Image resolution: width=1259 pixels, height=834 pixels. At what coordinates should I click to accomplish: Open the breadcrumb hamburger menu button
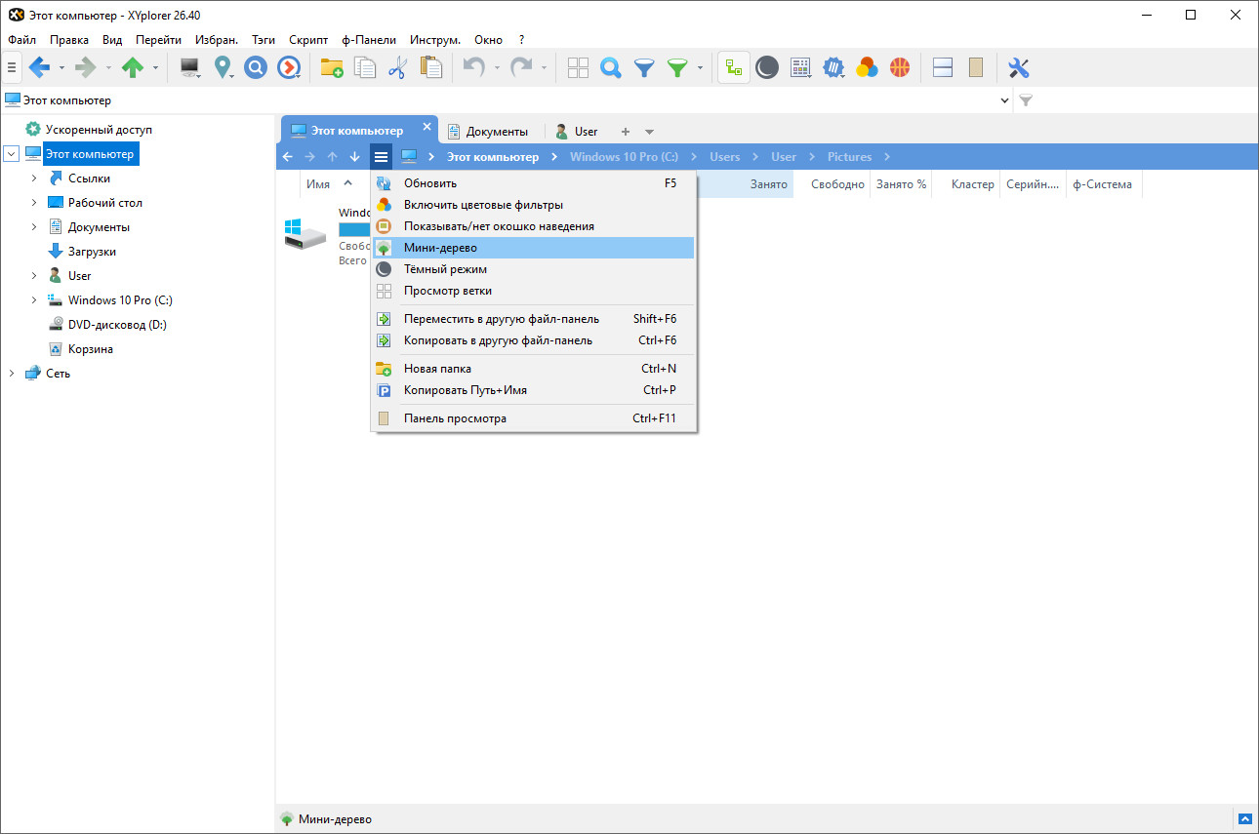click(x=382, y=157)
